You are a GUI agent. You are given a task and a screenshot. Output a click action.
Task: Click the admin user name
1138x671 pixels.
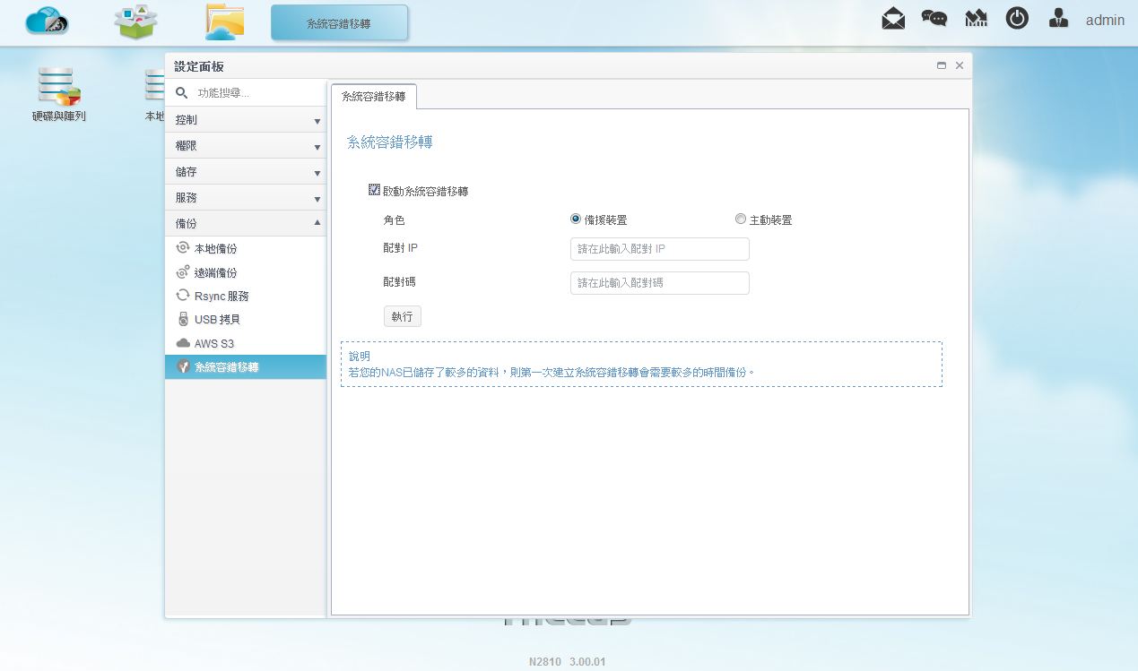[1105, 20]
